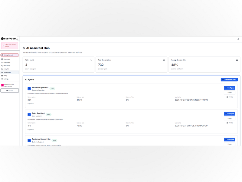Click the 81.3% success rate value

[x=79, y=100]
